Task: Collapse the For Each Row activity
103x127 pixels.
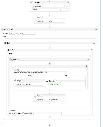Action: click(97, 30)
